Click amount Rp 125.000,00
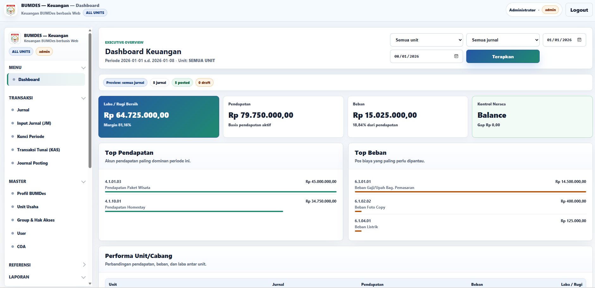The width and height of the screenshot is (595, 288). [573, 221]
